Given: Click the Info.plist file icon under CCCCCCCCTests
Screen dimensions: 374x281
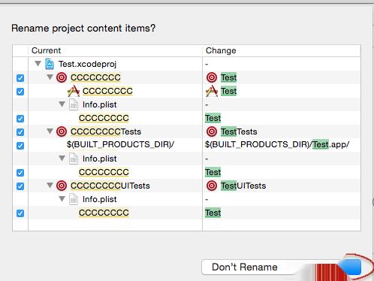Looking at the screenshot, I should coord(74,159).
